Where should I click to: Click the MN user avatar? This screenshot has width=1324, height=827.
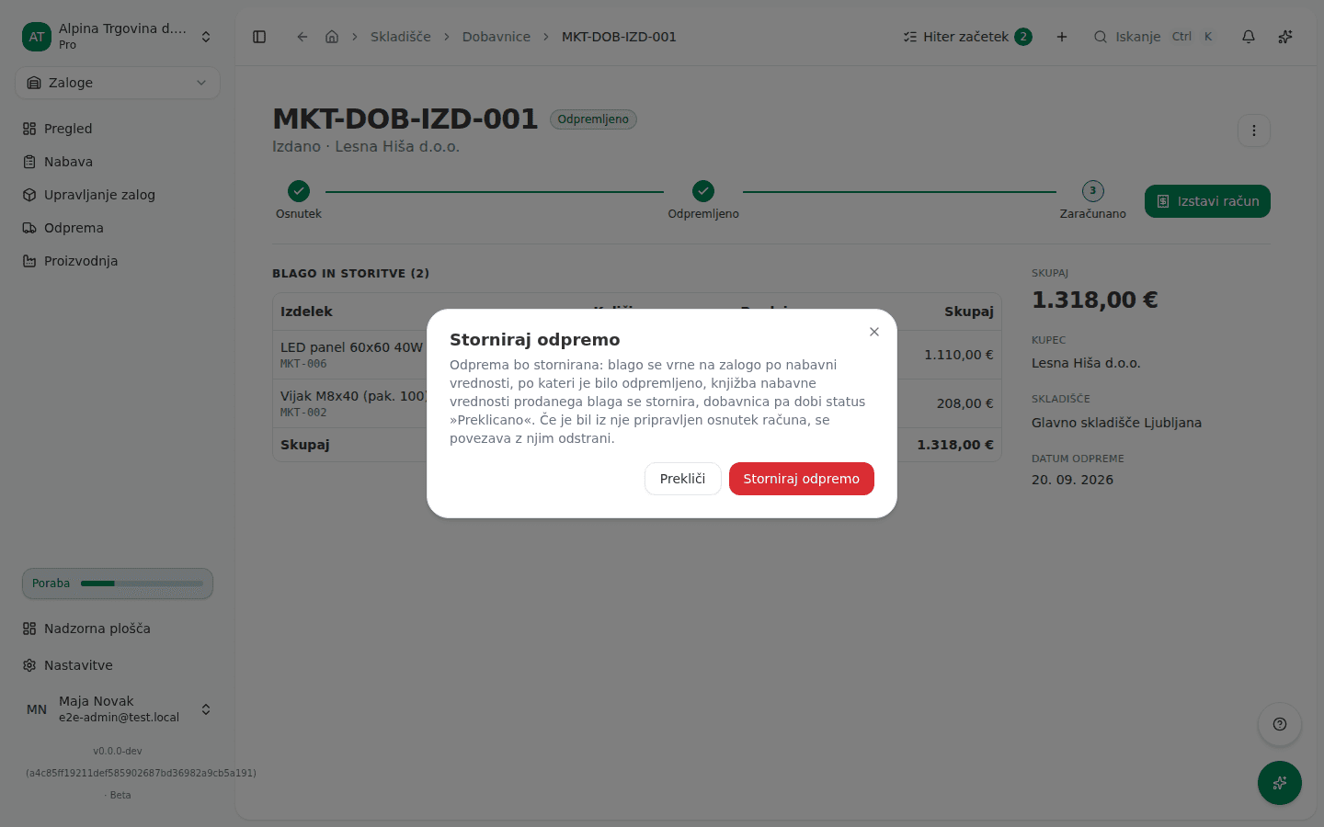pos(37,709)
